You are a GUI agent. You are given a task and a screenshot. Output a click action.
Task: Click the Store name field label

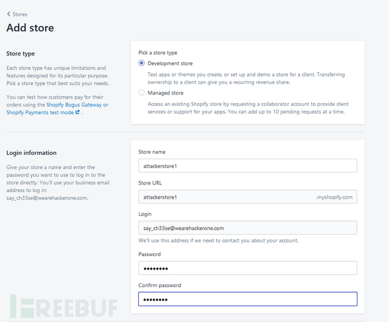point(152,152)
